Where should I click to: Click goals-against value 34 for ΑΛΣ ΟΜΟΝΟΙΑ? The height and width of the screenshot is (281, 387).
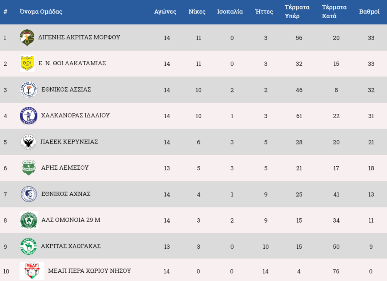point(336,220)
